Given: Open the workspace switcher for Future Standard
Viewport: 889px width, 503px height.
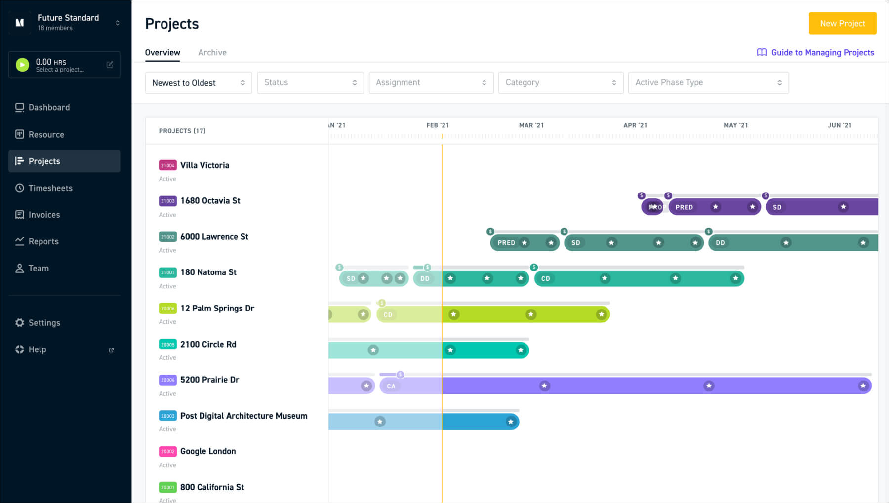Looking at the screenshot, I should tap(117, 23).
